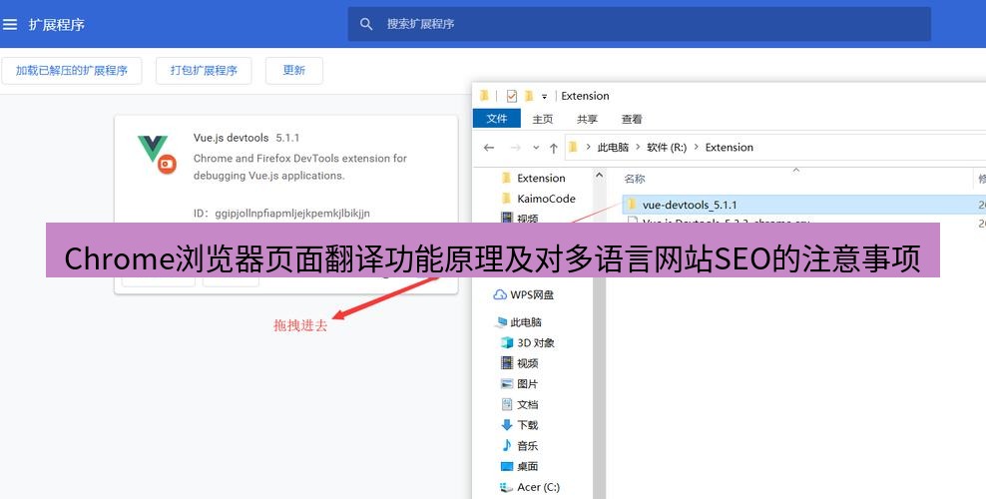
Task: Select Extension folder in the navigation pane
Action: [x=541, y=178]
